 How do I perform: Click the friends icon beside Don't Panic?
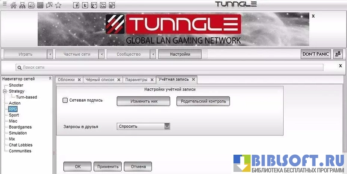tap(338, 54)
